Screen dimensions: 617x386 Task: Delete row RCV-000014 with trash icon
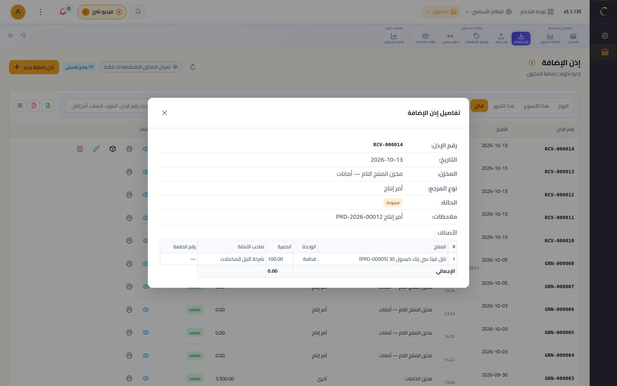point(80,149)
